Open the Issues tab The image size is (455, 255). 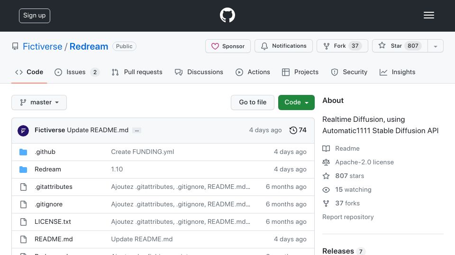[x=77, y=72]
